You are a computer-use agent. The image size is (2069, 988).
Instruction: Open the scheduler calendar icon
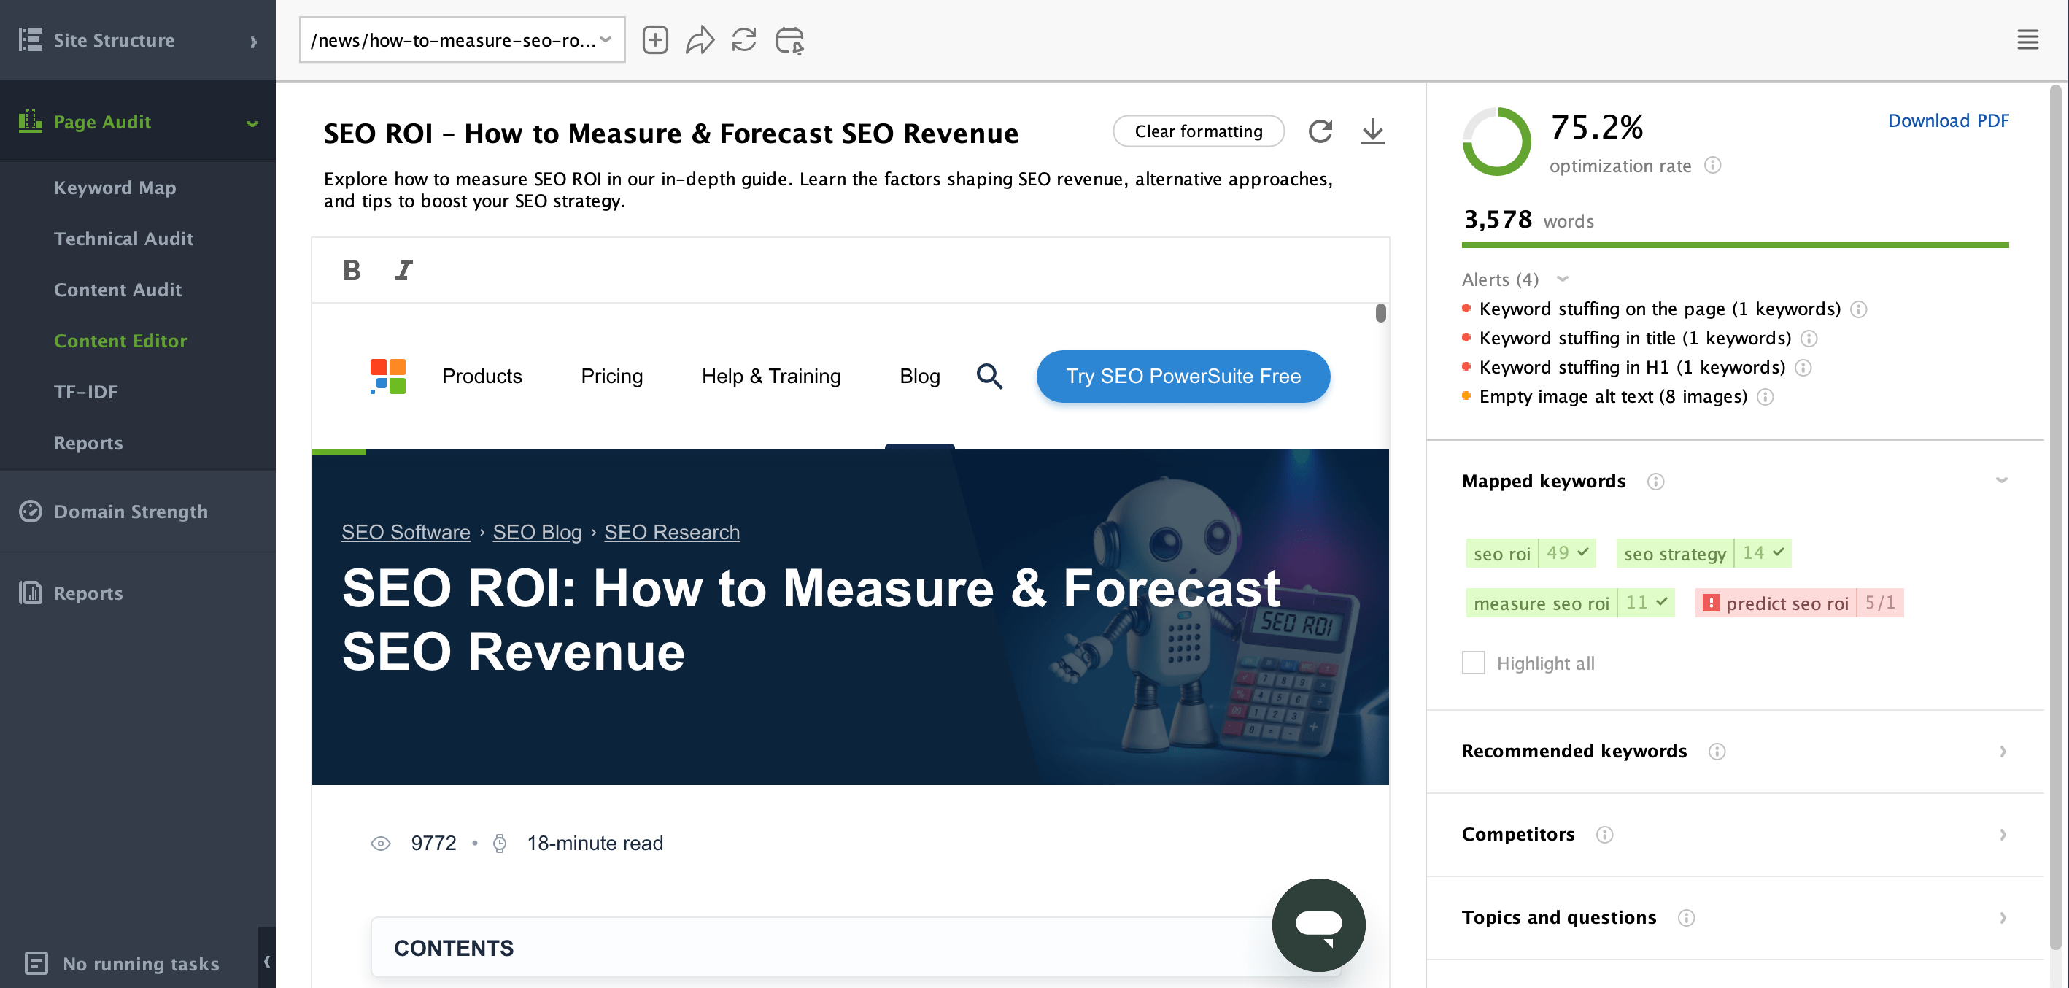point(789,40)
